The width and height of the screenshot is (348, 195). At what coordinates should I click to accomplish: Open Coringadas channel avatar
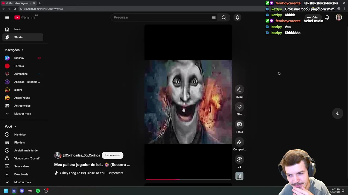pos(58,155)
